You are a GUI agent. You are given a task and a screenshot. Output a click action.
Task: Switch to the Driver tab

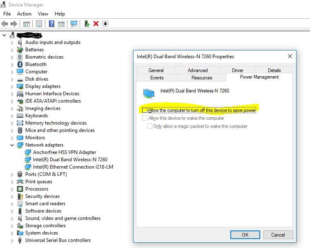238,70
